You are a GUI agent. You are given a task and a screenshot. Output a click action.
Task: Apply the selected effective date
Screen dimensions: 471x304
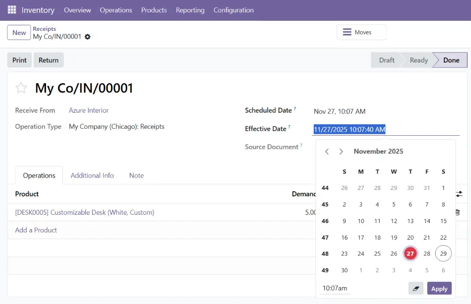click(439, 288)
